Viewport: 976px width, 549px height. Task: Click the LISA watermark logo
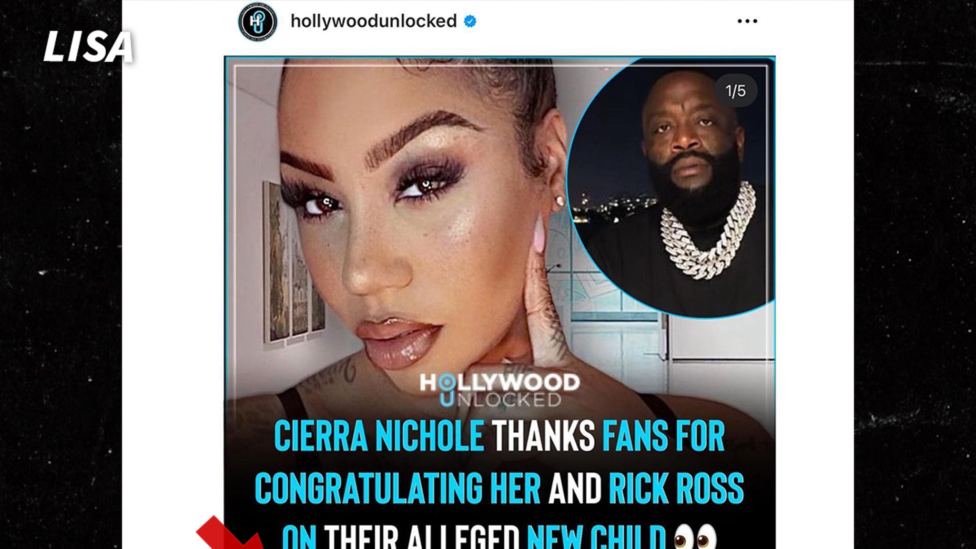click(88, 47)
